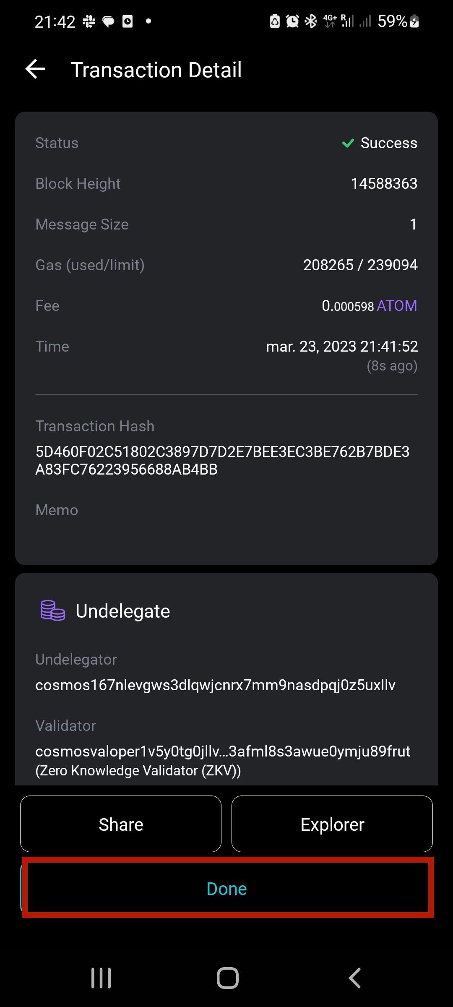
Task: Tap the Memo field label
Action: point(57,510)
